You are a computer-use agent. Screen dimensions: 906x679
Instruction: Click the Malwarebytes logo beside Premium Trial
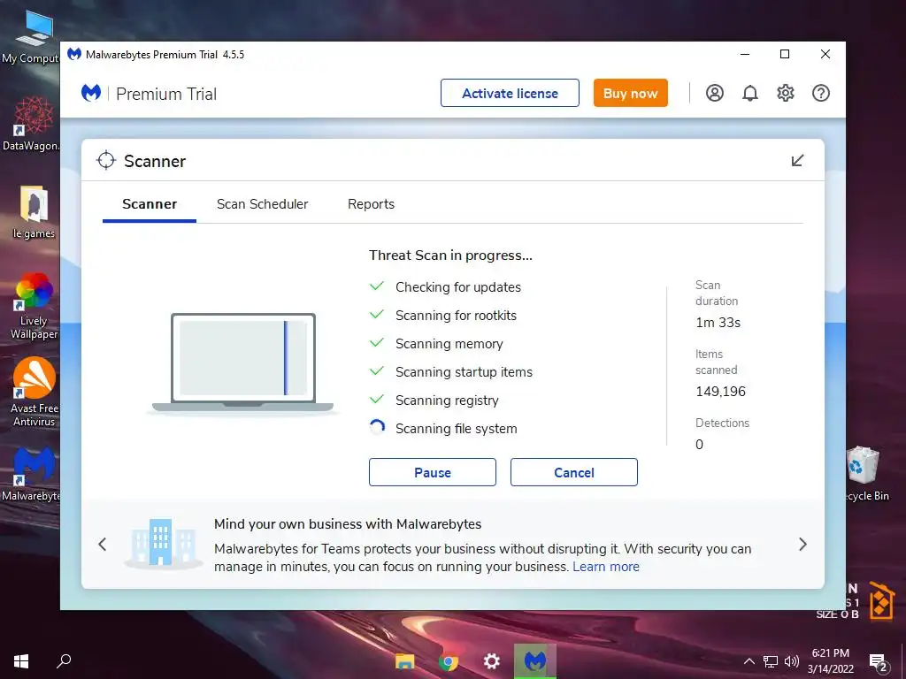(x=91, y=93)
